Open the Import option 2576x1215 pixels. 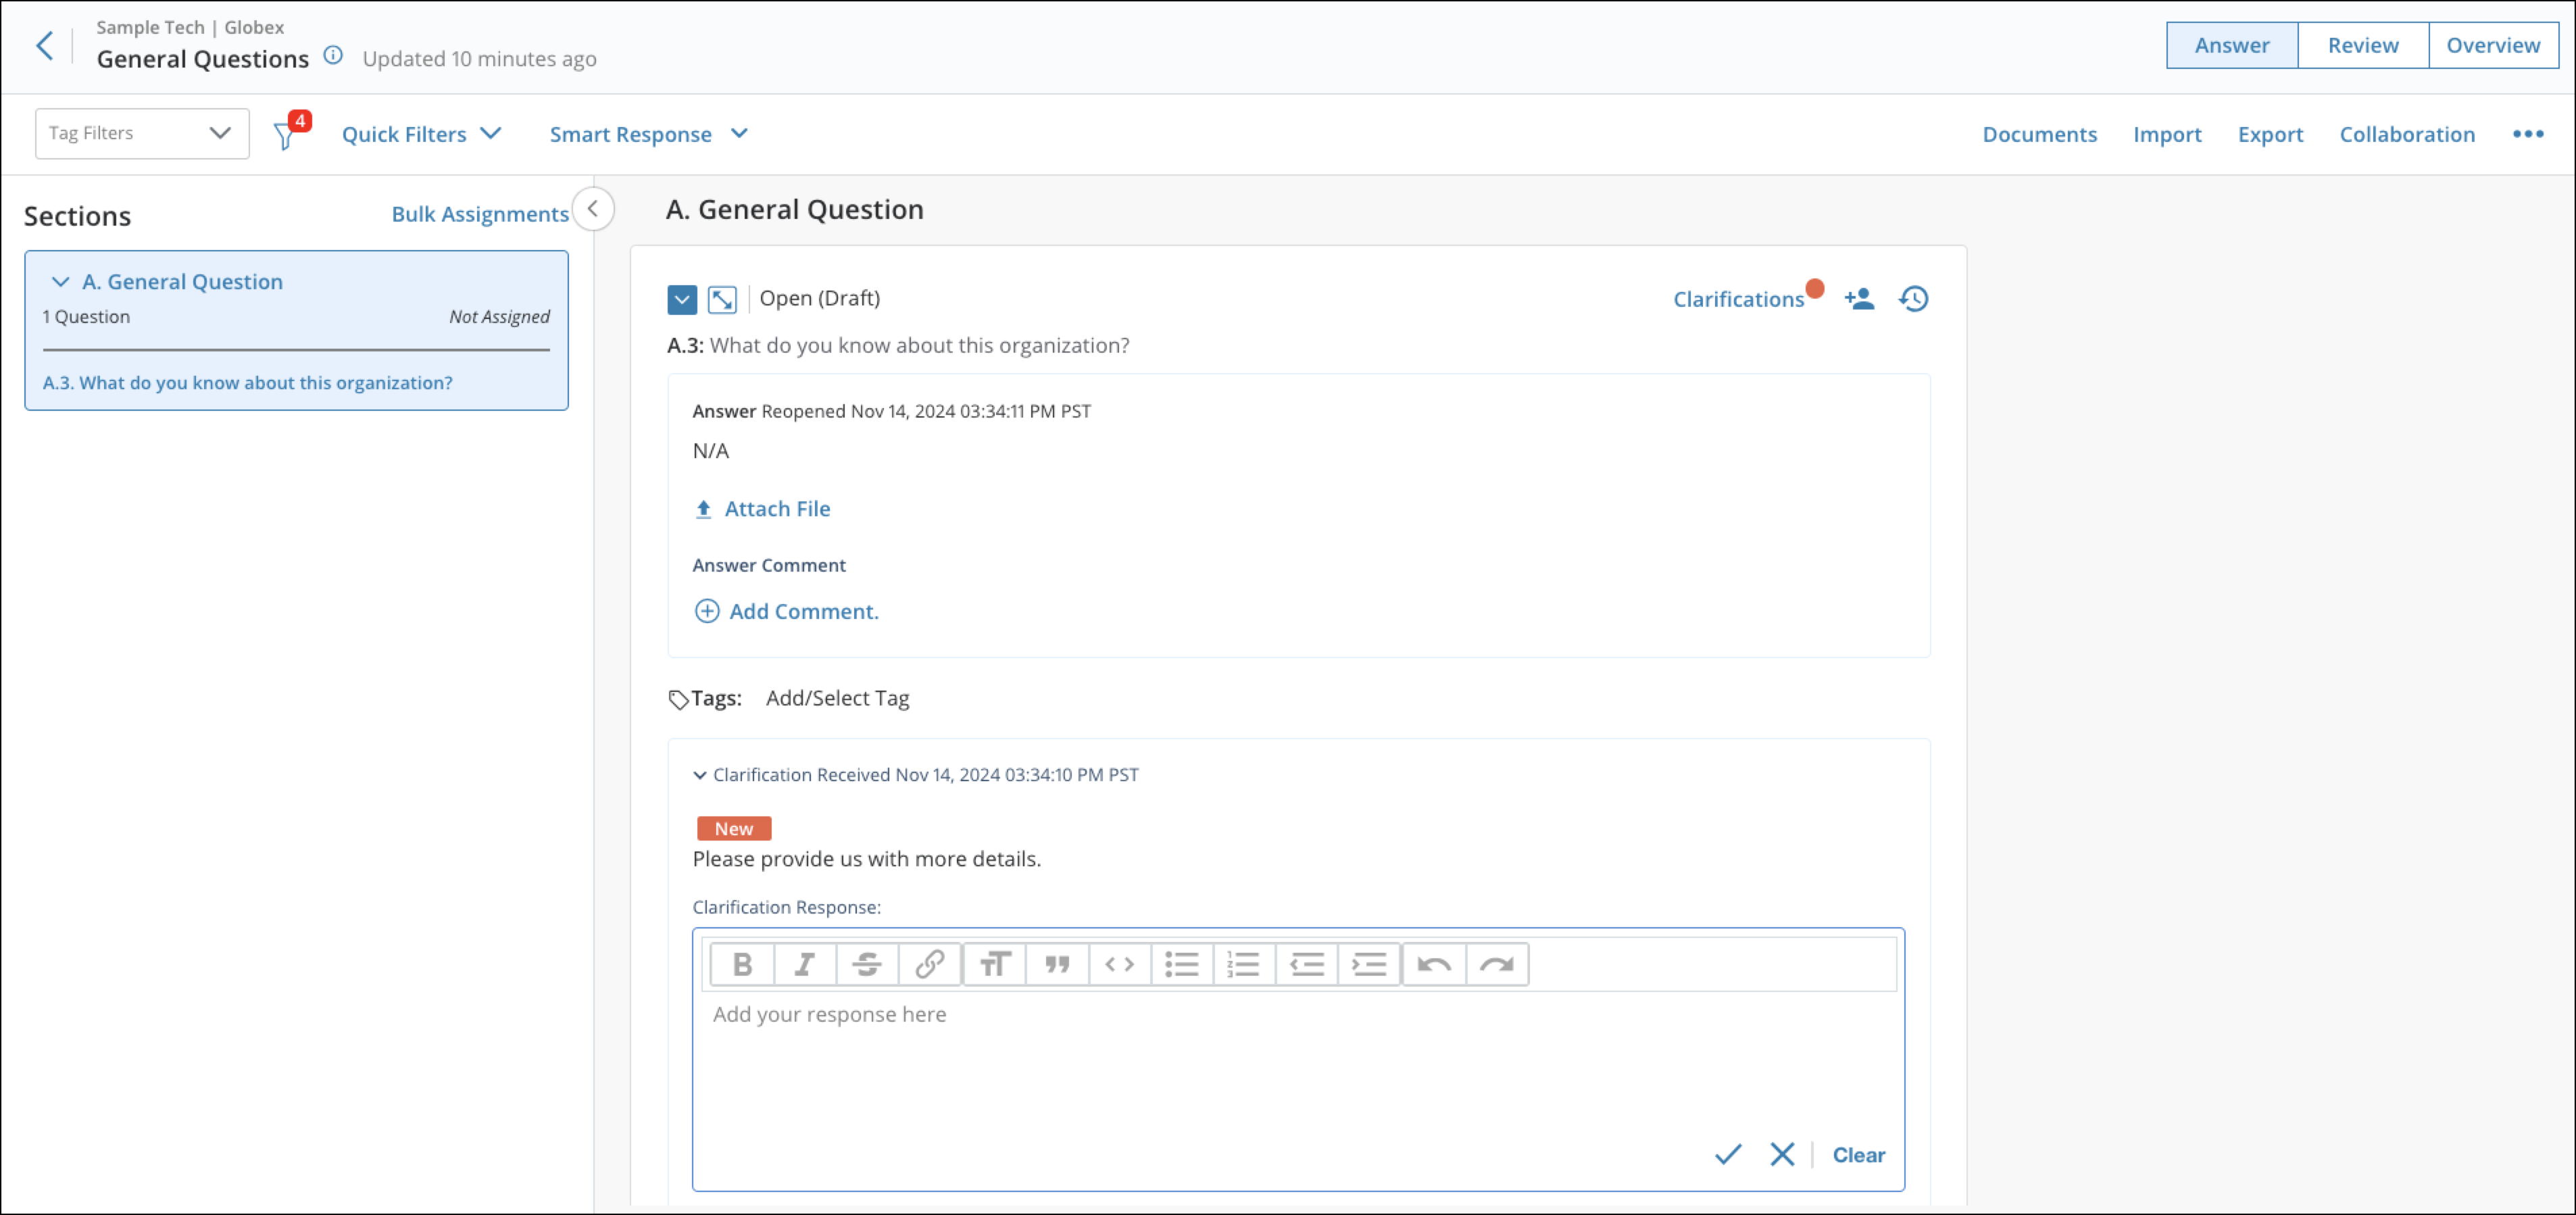click(x=2167, y=134)
